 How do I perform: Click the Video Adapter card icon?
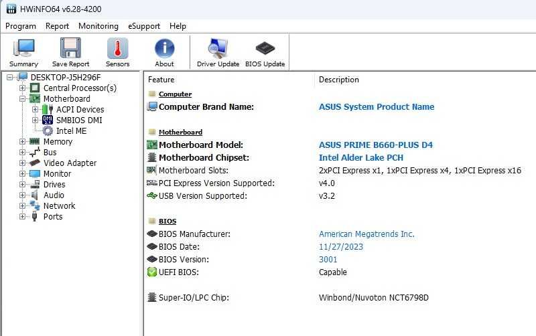click(35, 163)
